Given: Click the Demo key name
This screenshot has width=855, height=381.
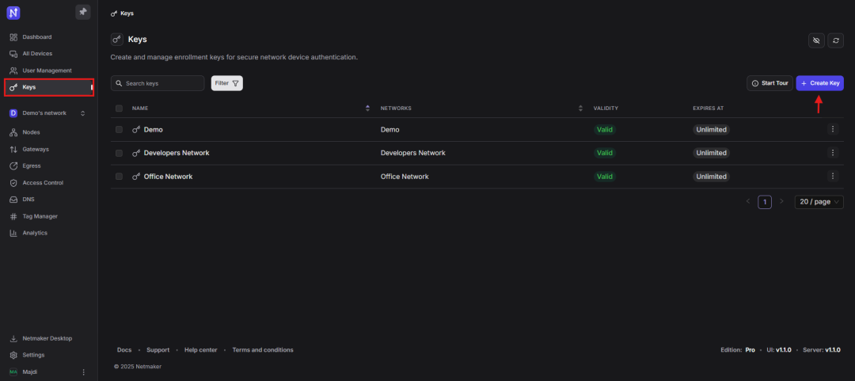Looking at the screenshot, I should (x=154, y=130).
